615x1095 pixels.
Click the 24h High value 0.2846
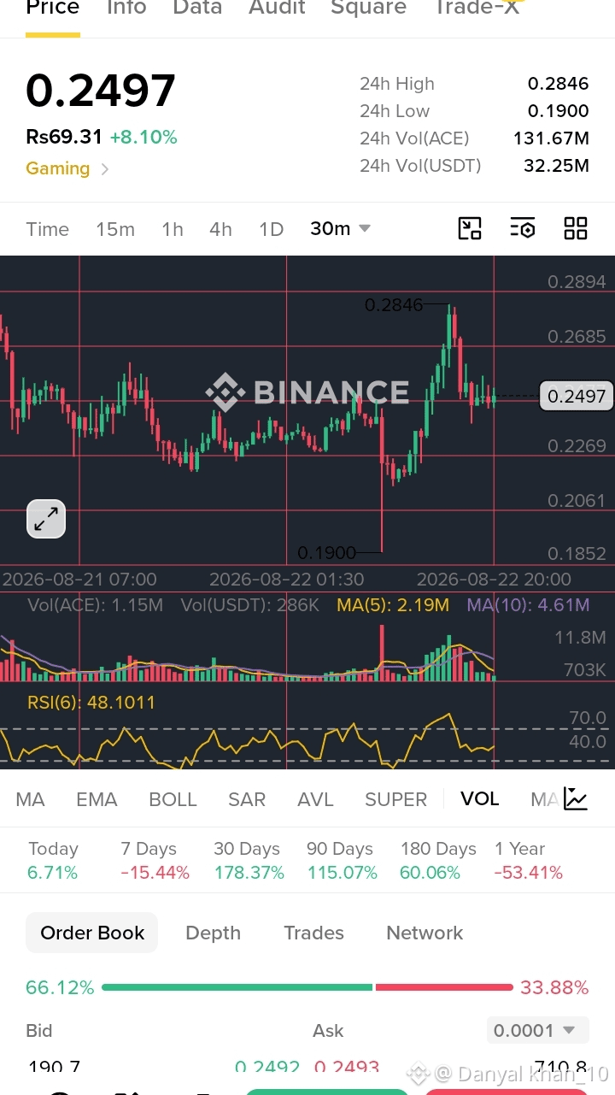pos(558,84)
